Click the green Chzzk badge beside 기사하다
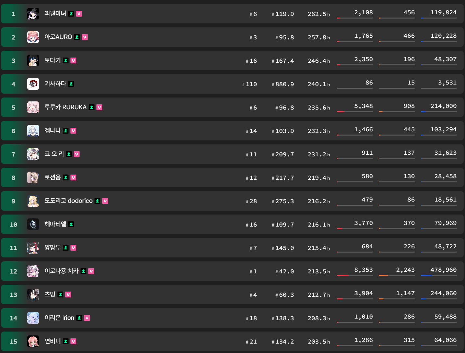465x353 pixels. [71, 84]
